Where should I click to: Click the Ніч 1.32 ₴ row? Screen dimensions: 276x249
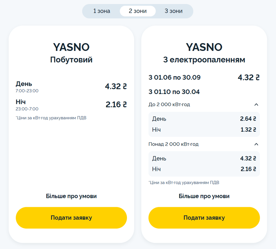click(x=204, y=130)
